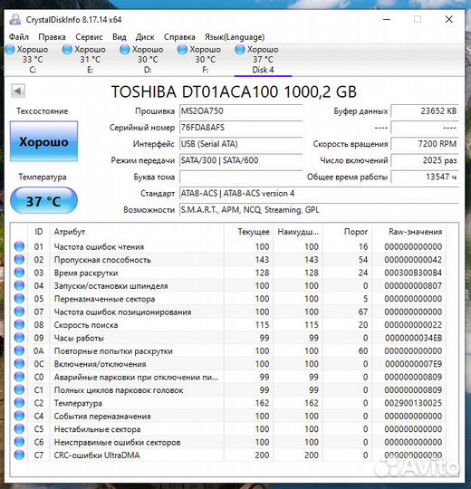
Task: Click raw value 002900130025
Action: click(x=413, y=403)
